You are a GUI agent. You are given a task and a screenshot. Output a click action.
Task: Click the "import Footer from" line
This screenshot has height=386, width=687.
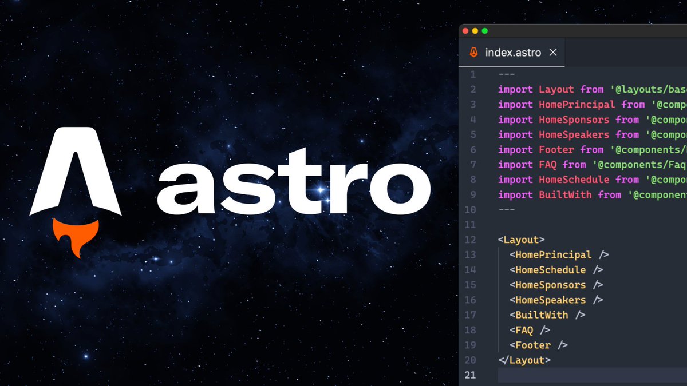coord(593,150)
